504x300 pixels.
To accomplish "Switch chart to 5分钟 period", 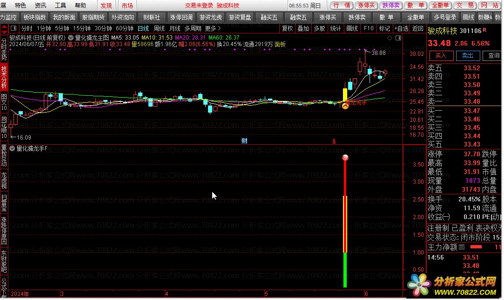I will (62, 28).
